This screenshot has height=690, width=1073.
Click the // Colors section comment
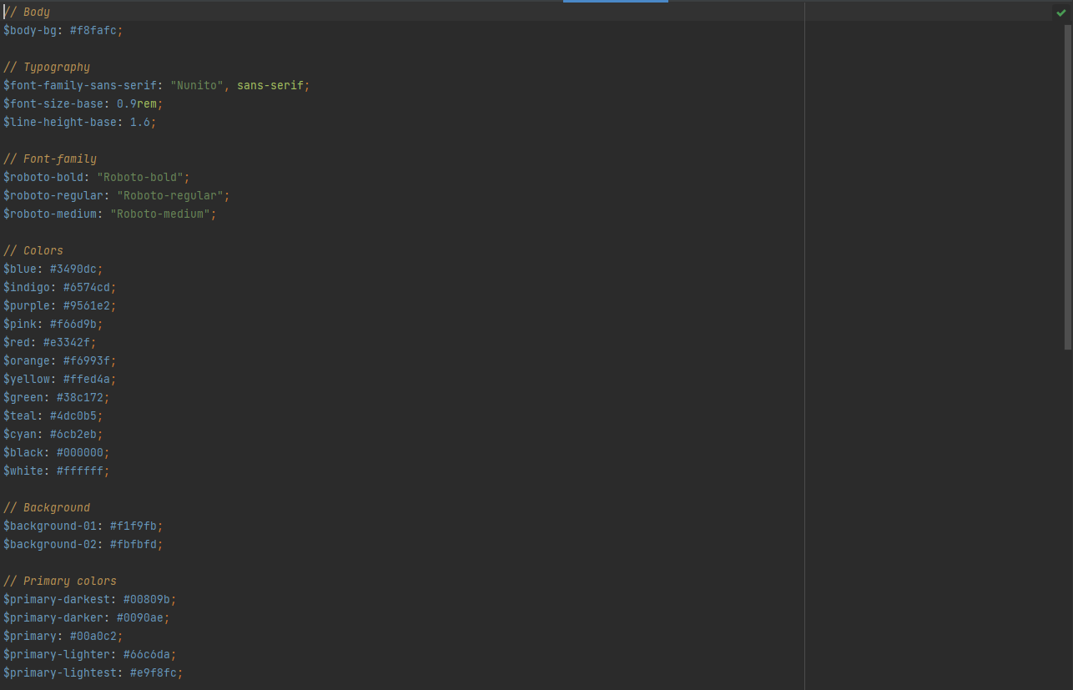coord(33,250)
